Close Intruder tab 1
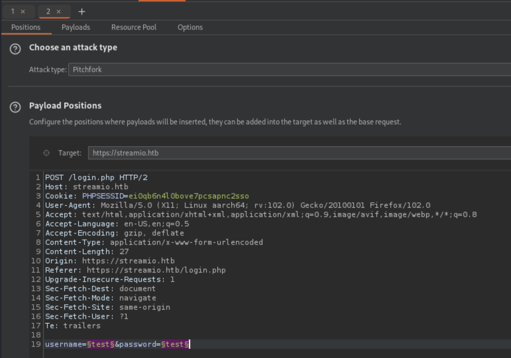 pyautogui.click(x=23, y=12)
